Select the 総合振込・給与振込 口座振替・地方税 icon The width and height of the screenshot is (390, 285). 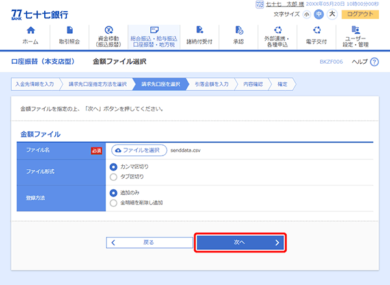[x=154, y=30]
